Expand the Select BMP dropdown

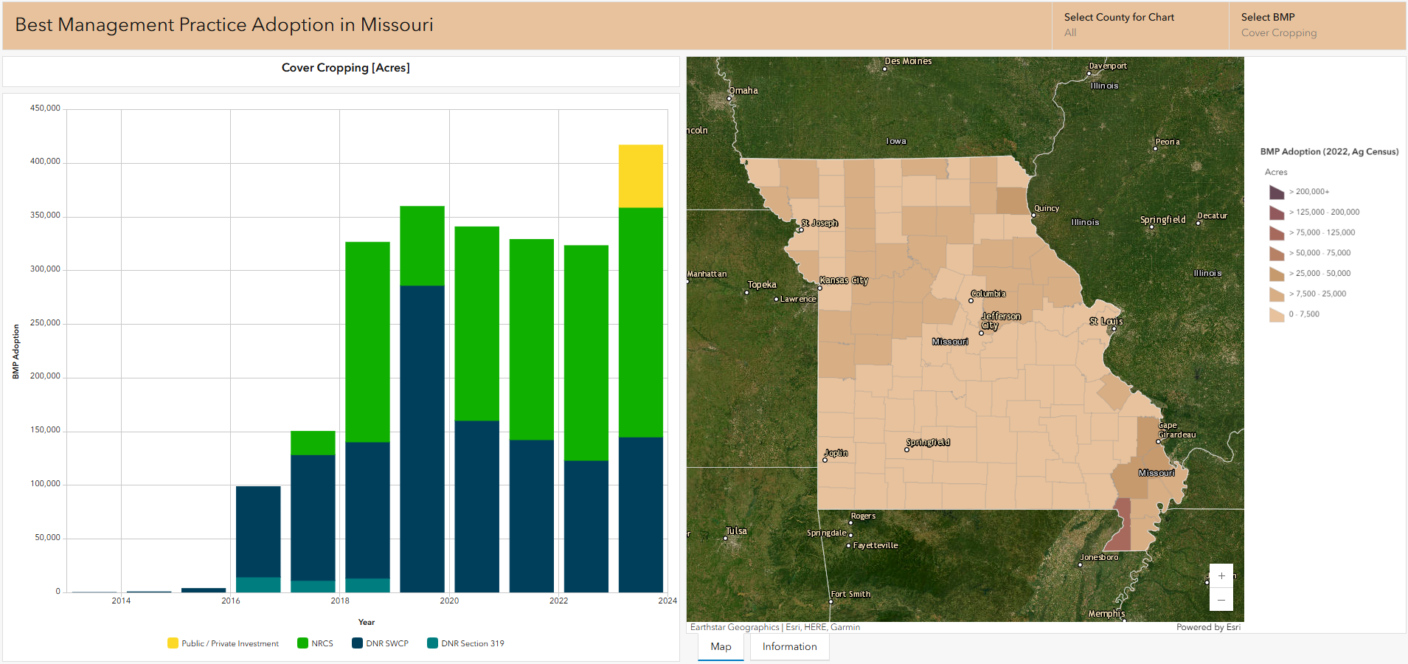(1317, 25)
